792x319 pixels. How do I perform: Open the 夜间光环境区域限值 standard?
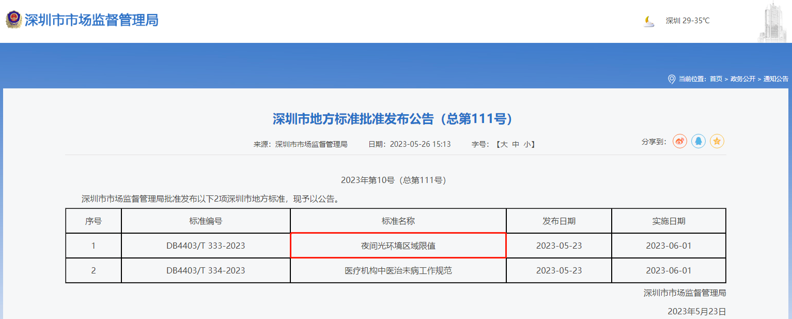(x=398, y=246)
